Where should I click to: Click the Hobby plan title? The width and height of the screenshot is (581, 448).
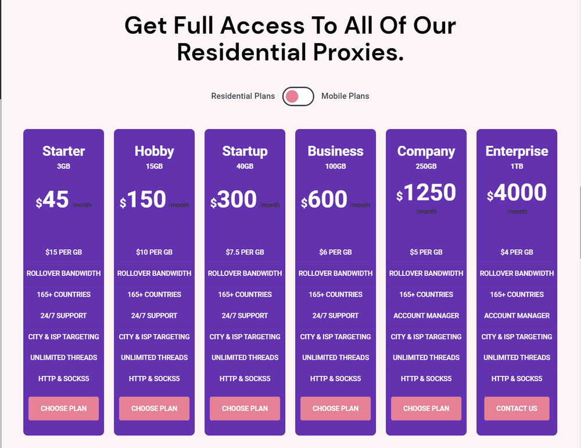coord(154,151)
